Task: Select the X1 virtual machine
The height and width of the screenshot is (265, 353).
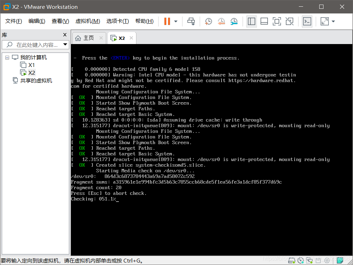Action: click(x=31, y=65)
